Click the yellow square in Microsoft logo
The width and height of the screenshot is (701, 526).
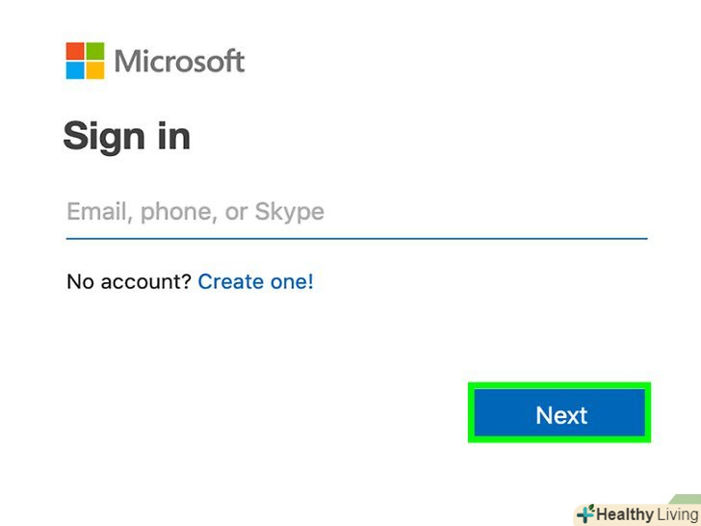coord(95,70)
